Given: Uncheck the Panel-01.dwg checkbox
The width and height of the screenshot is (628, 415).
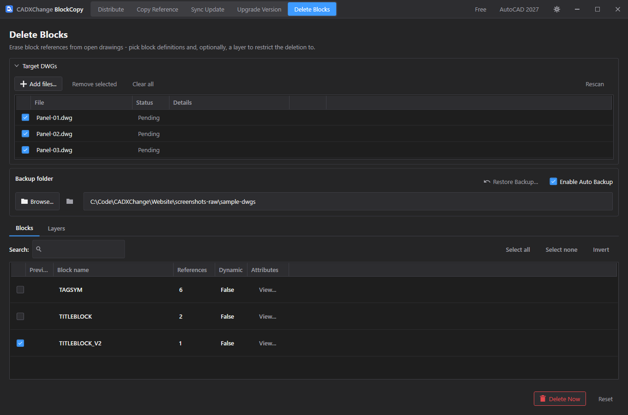Looking at the screenshot, I should tap(25, 118).
